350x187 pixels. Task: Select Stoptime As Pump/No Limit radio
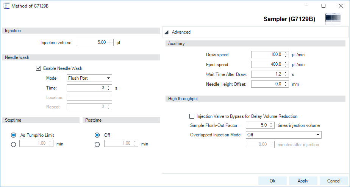coord(13,135)
